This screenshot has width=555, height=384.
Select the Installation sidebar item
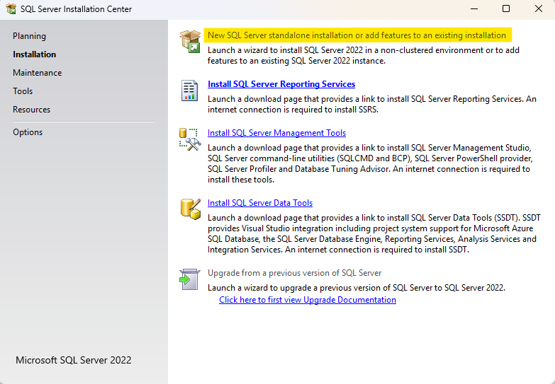click(x=34, y=54)
